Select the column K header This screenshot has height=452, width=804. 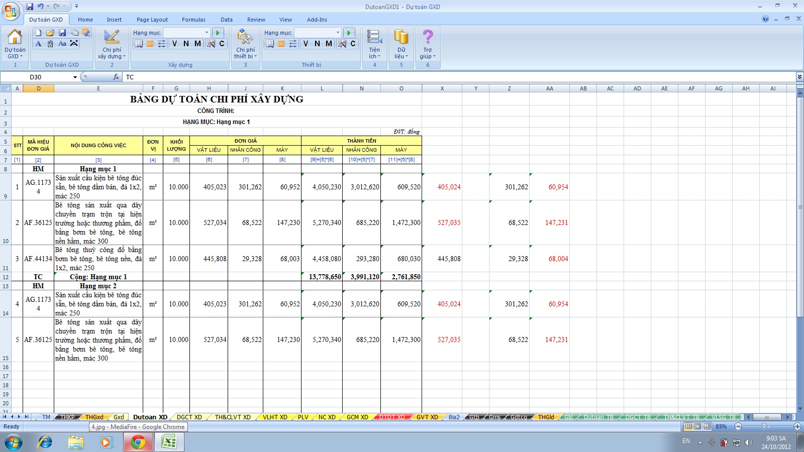(282, 88)
